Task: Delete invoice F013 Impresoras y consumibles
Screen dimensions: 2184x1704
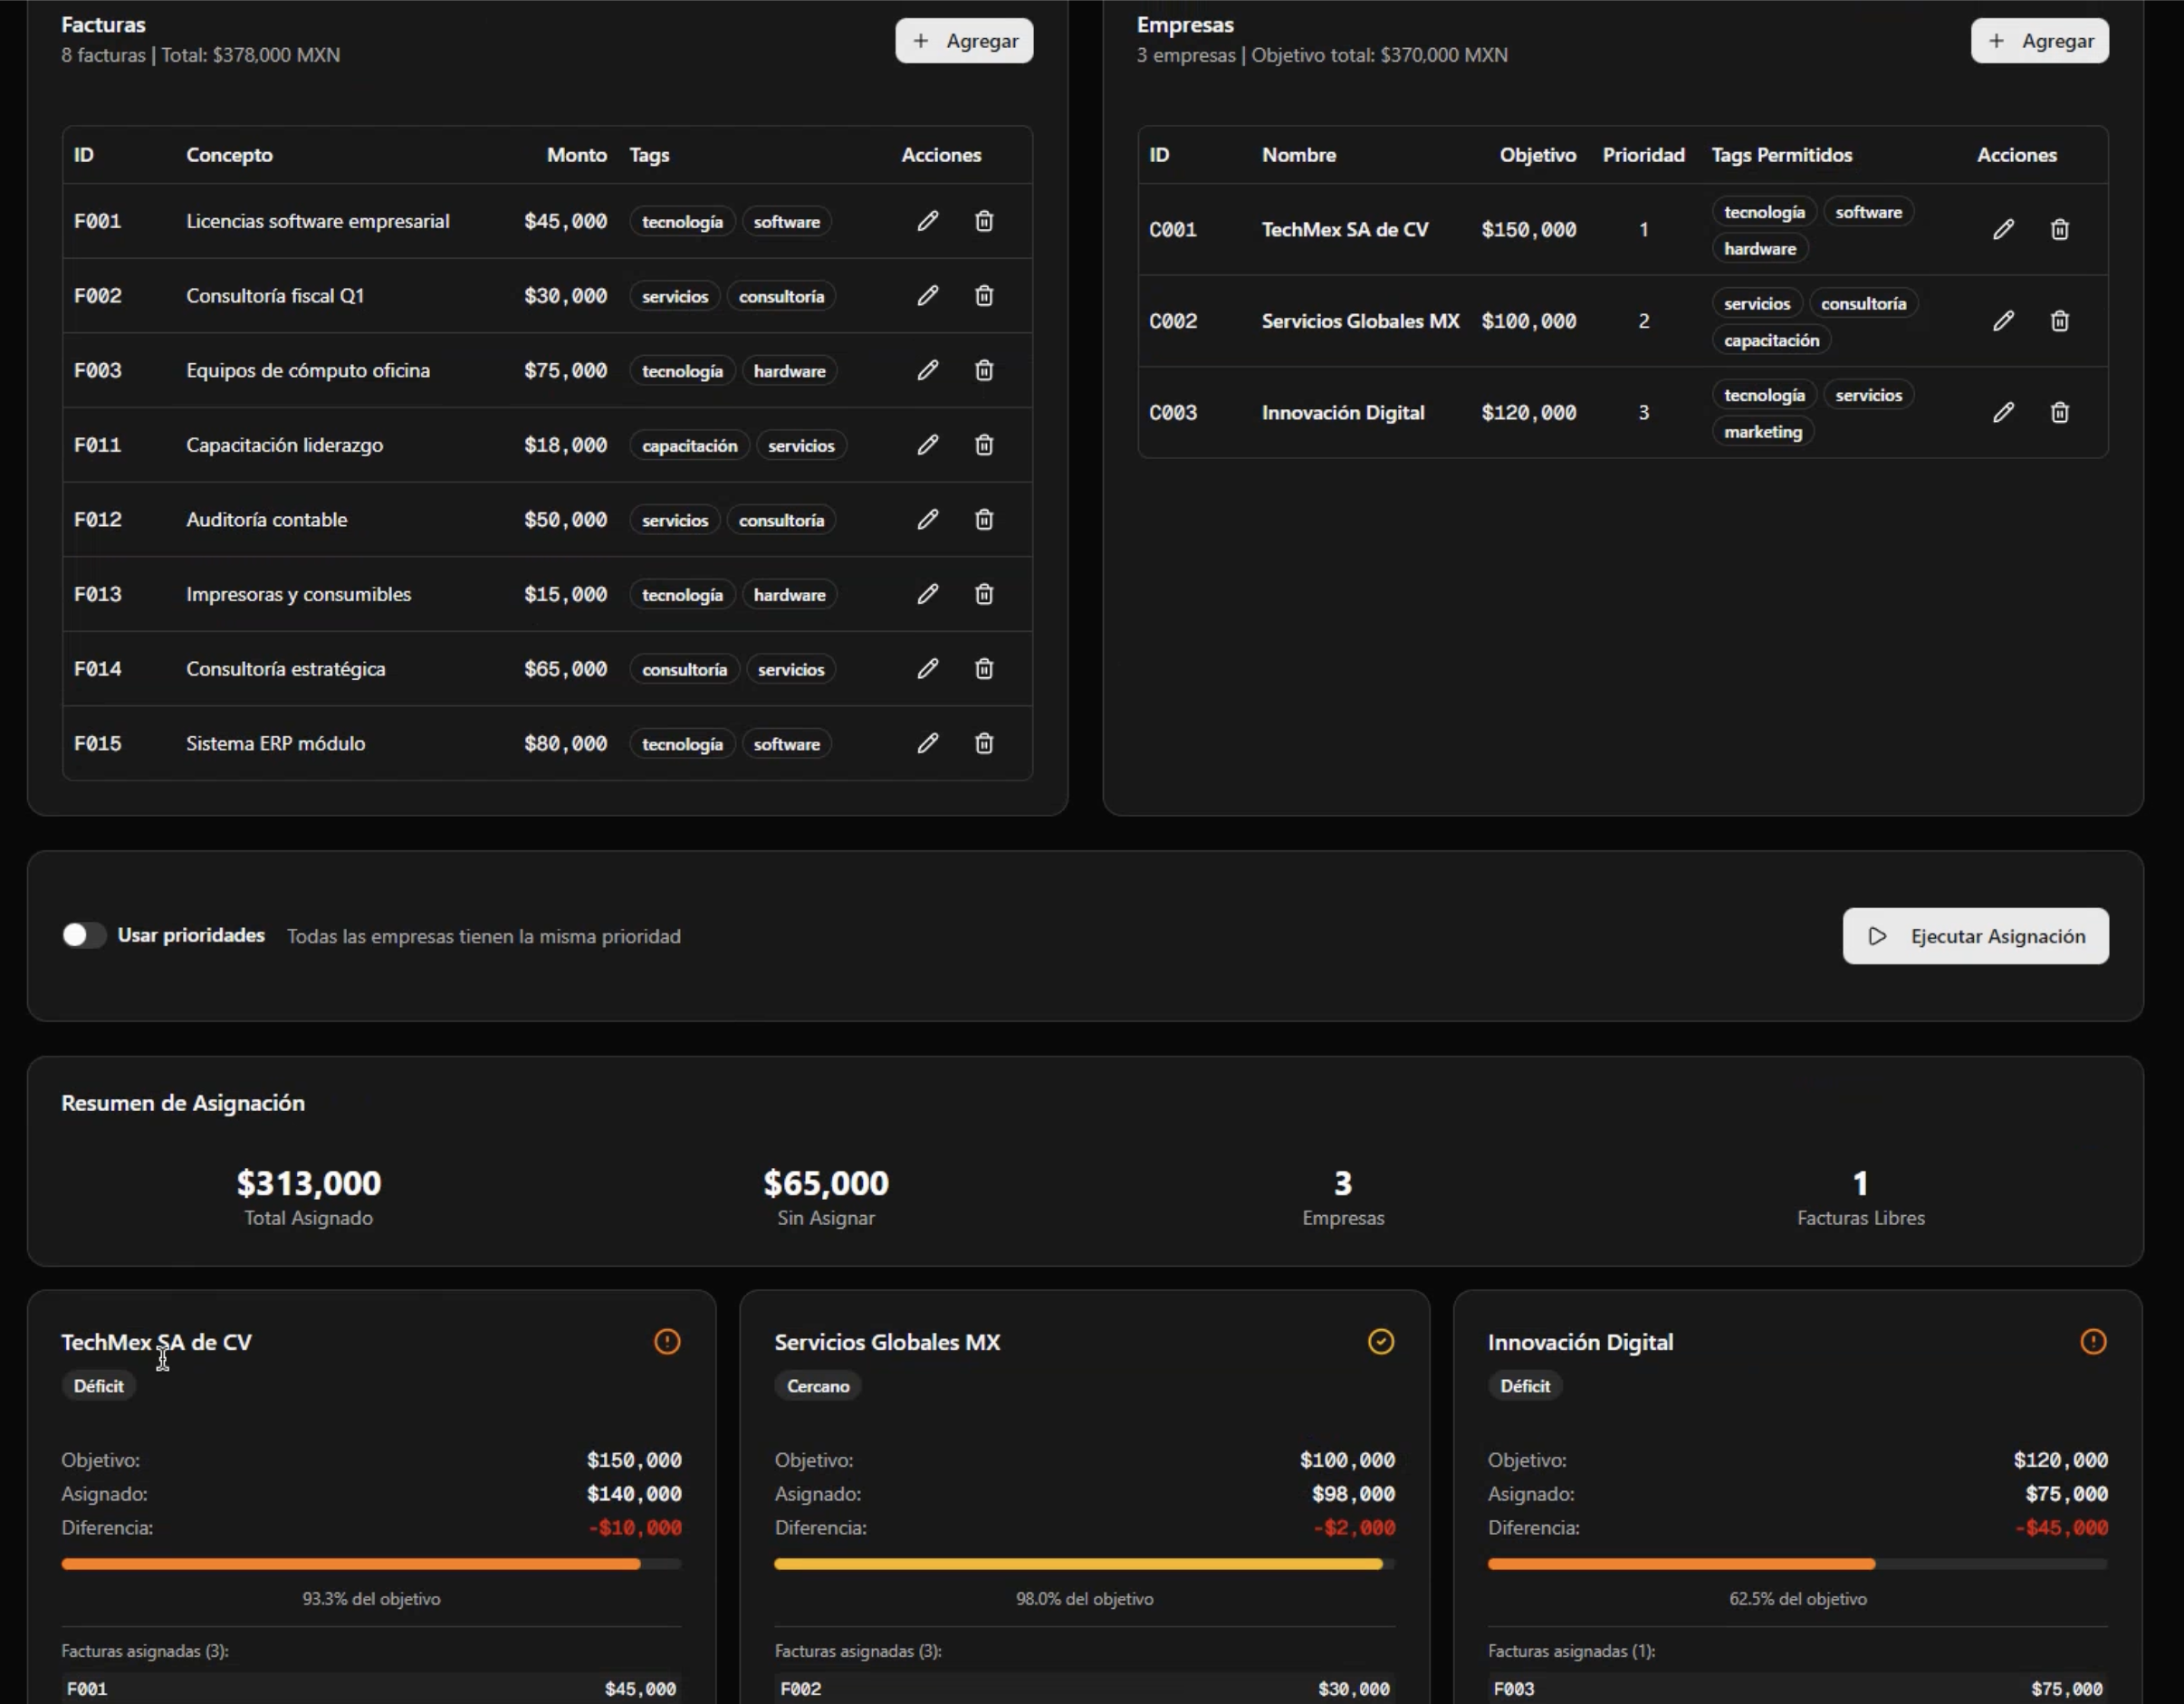Action: pos(984,594)
